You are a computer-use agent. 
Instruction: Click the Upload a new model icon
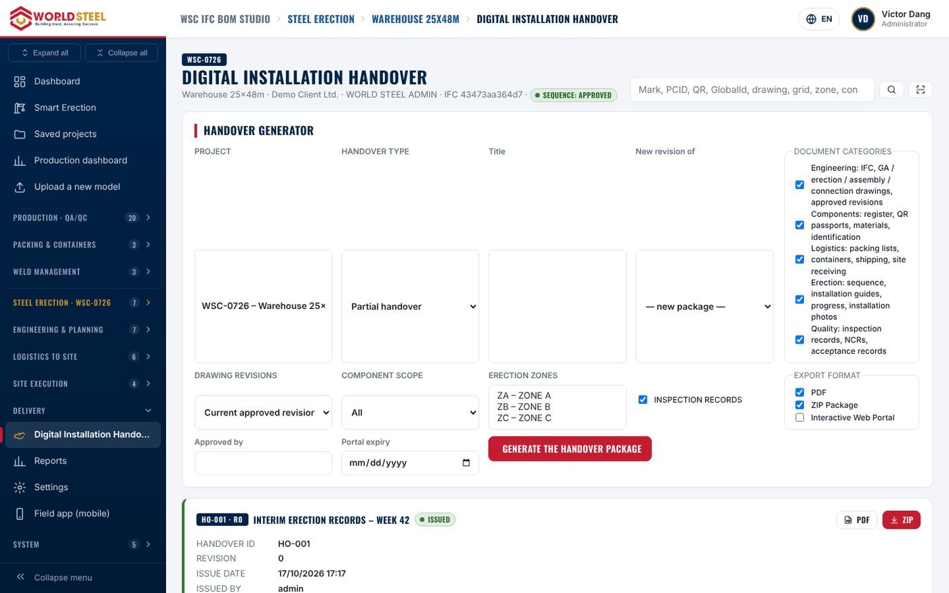coord(20,187)
